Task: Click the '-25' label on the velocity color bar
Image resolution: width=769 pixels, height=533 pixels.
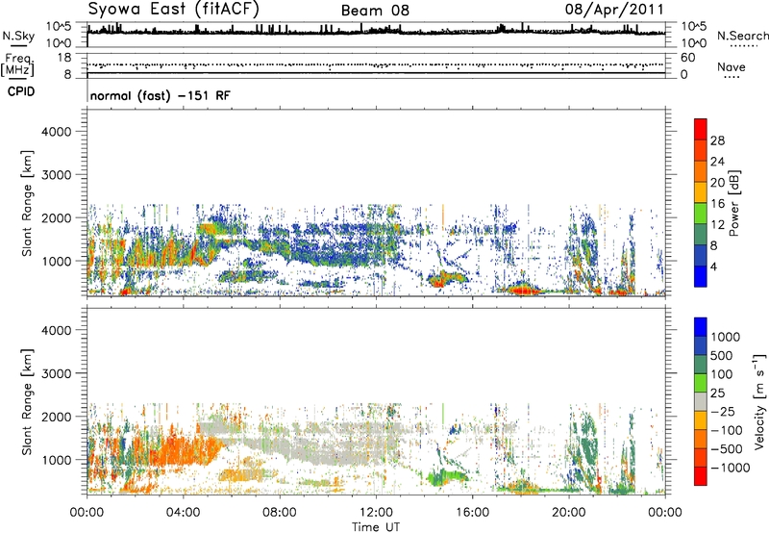Action: pyautogui.click(x=723, y=412)
